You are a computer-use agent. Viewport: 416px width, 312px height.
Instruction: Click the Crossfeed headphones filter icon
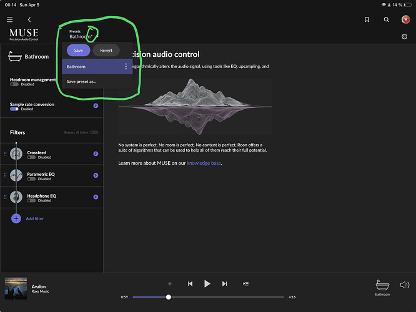[x=16, y=154]
